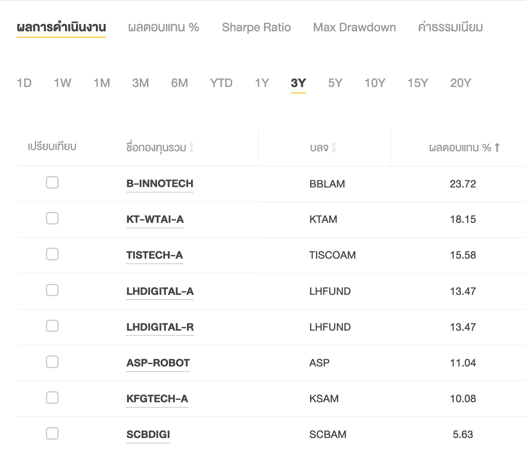Pick the 6M time range
The image size is (526, 449).
coord(180,83)
